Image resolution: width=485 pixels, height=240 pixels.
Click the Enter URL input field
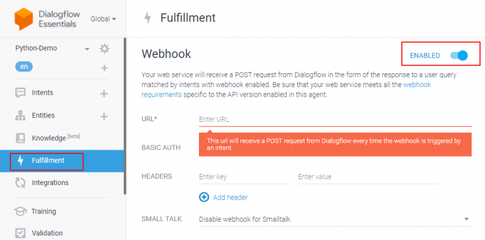335,120
